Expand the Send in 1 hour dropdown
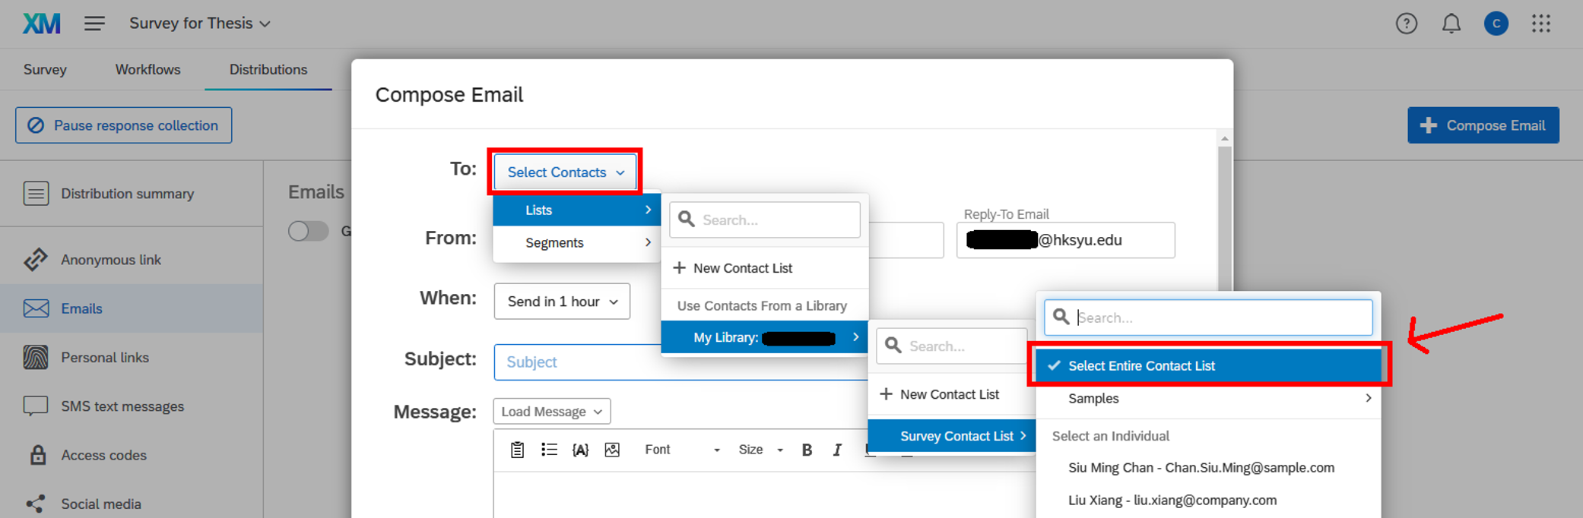Image resolution: width=1583 pixels, height=518 pixels. 562,302
